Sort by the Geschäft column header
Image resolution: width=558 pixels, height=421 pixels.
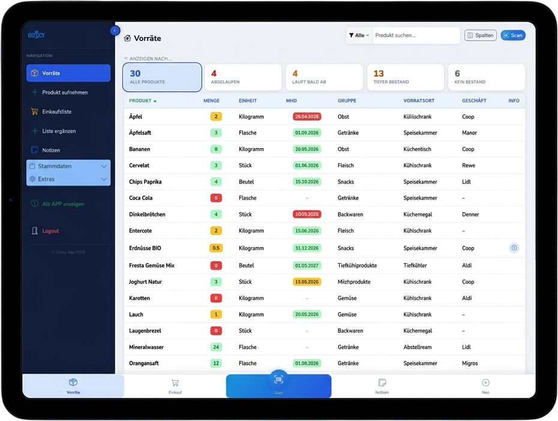(474, 101)
